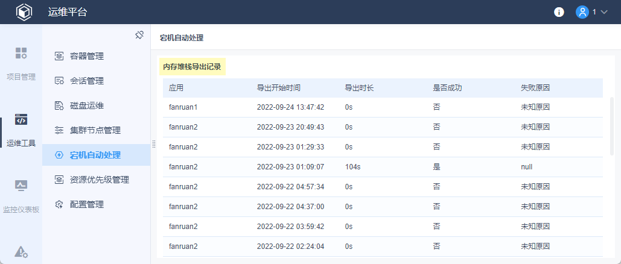The width and height of the screenshot is (621, 264).
Task: Click the 配置管理 gear icon
Action: click(59, 204)
